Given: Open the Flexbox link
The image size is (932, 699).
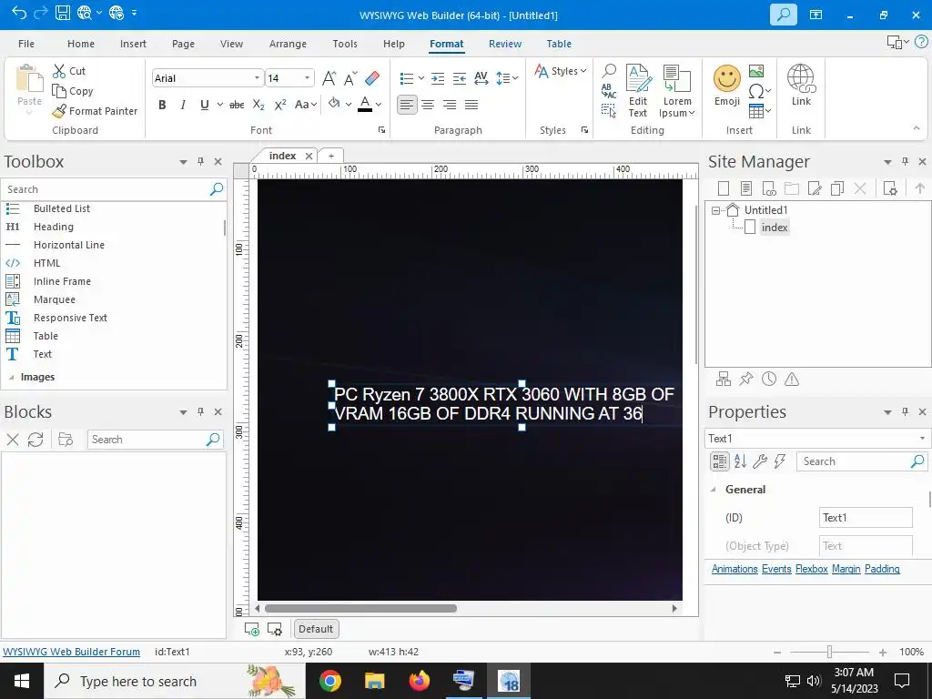Looking at the screenshot, I should [x=811, y=569].
